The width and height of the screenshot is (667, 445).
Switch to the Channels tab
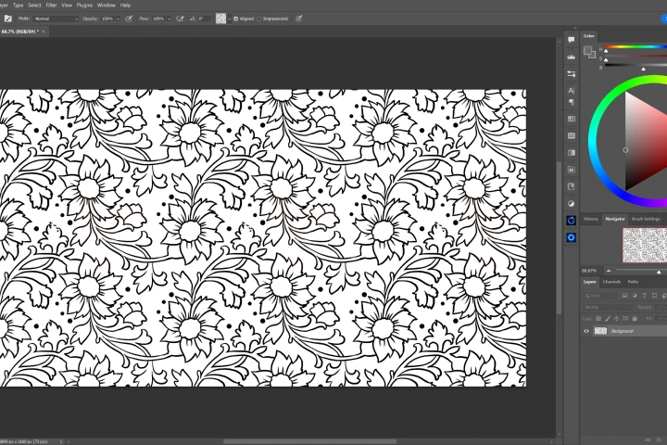coord(611,282)
